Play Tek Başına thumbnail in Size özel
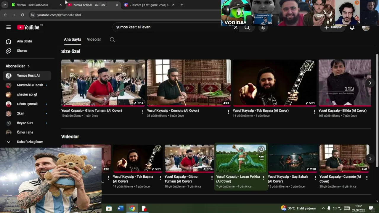Viewport: 379px width, 213px height. 274,83
